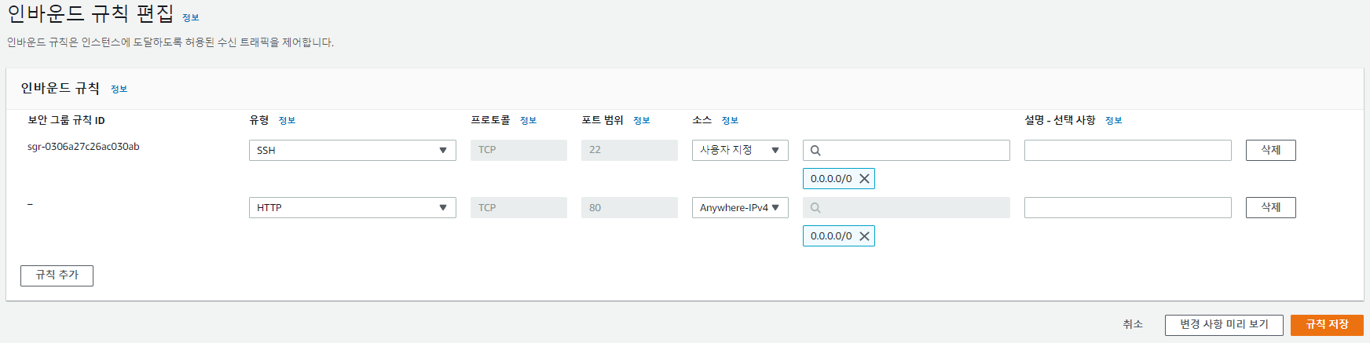Open 정보 link beside the 소스 column
This screenshot has height=343, width=1370.
click(731, 121)
